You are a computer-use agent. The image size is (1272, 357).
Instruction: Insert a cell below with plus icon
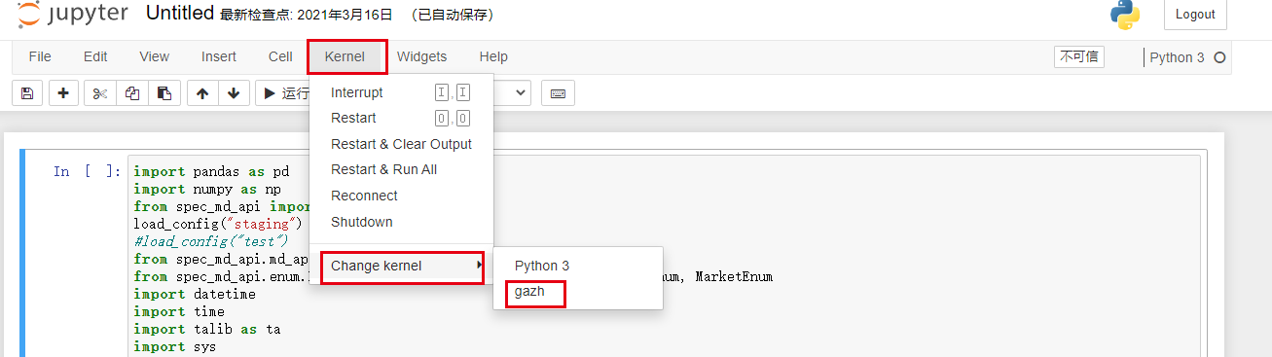point(63,93)
